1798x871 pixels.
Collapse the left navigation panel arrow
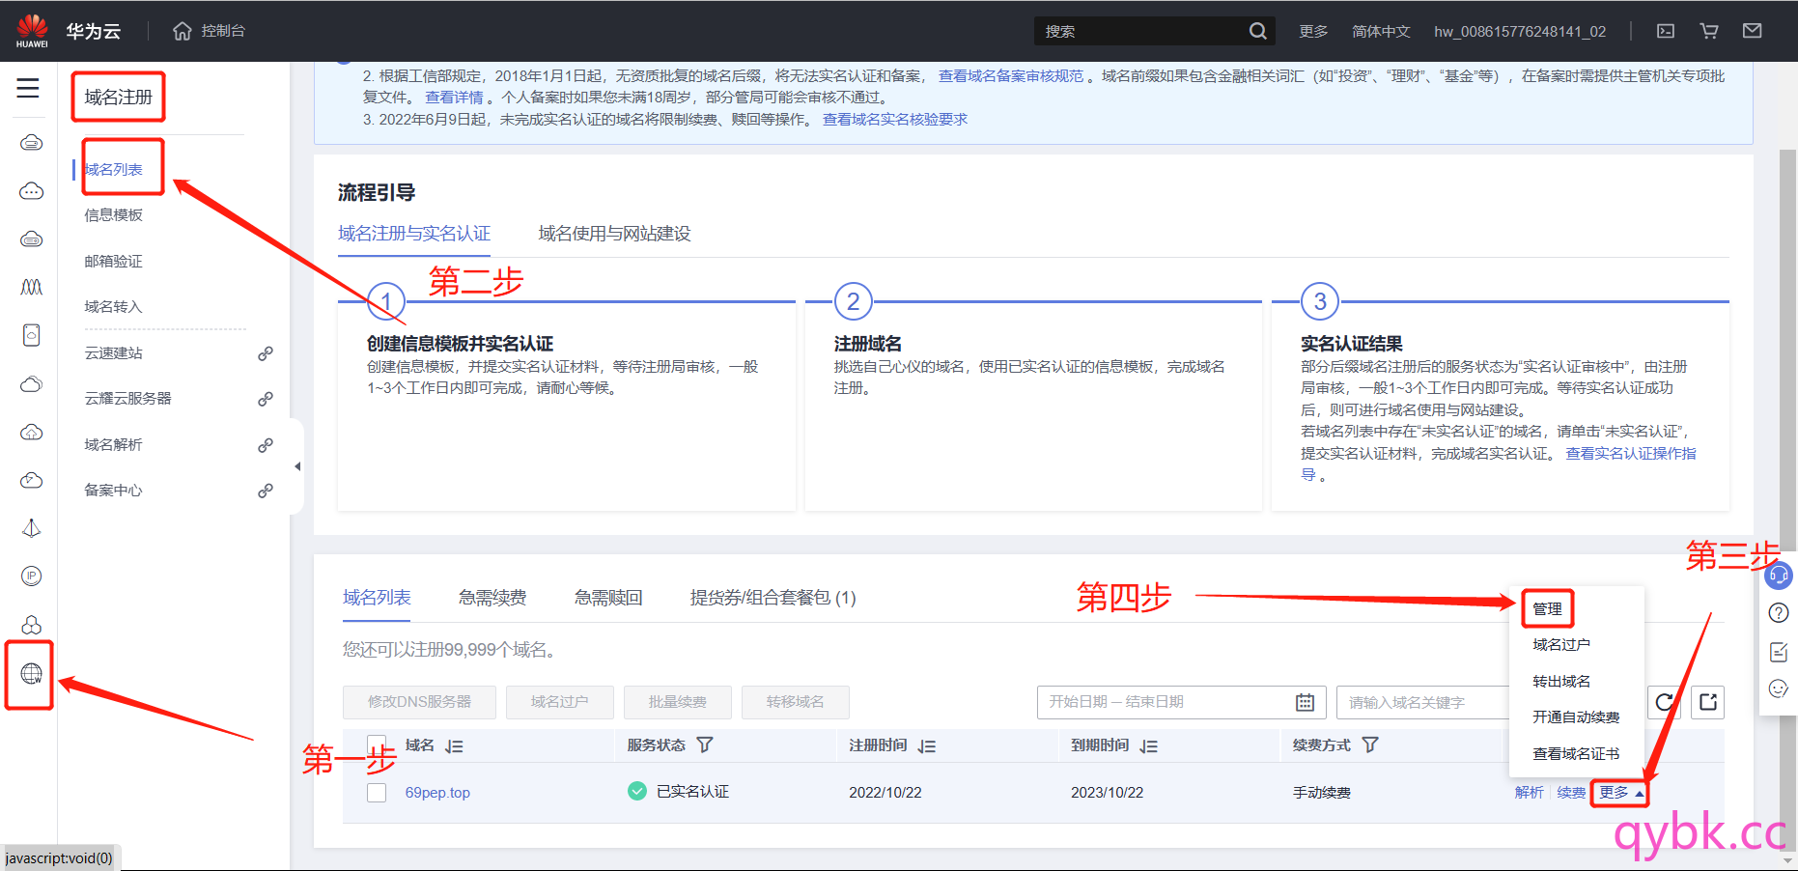click(297, 466)
